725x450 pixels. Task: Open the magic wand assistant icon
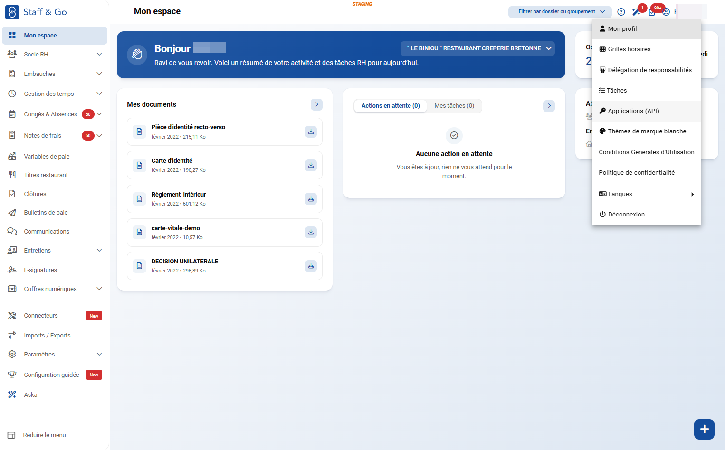[x=636, y=12]
